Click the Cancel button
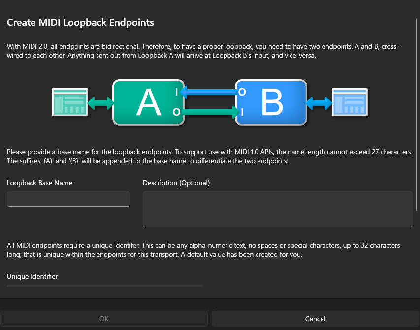420x330 pixels. (315, 319)
